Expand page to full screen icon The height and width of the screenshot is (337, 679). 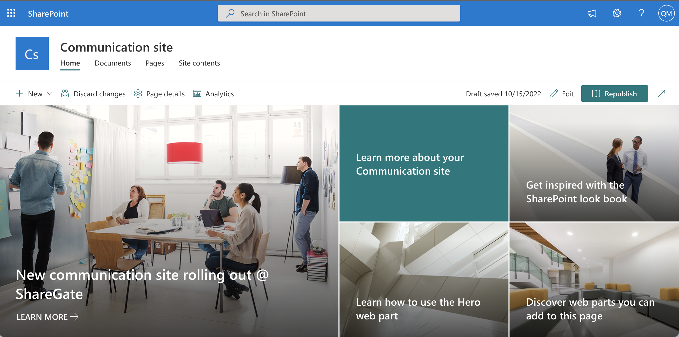pos(661,94)
